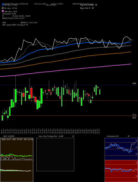Click the 'Day Vol: 0 M' label
The image size is (138, 182).
pos(87,8)
